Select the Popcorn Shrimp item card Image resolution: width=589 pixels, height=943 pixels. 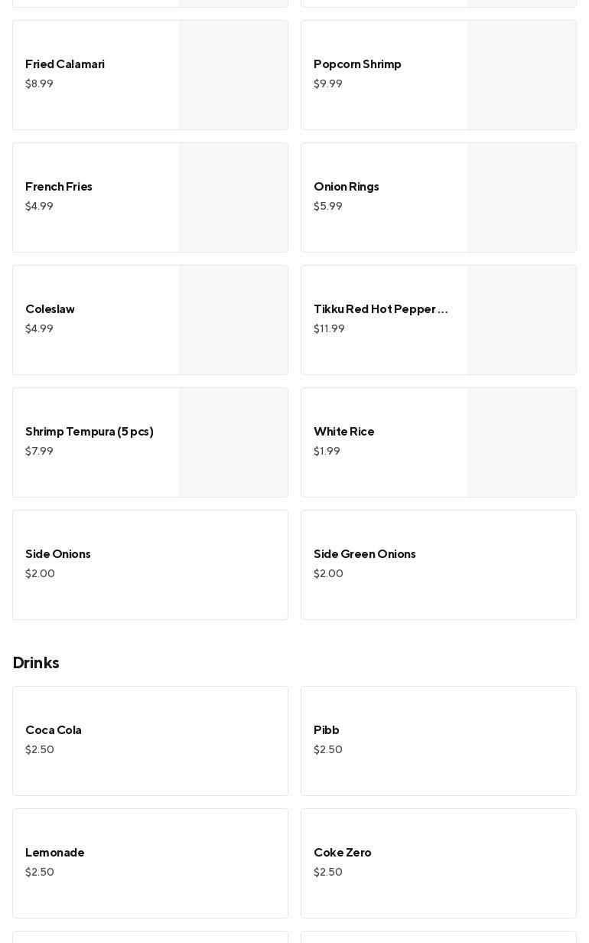click(x=438, y=75)
